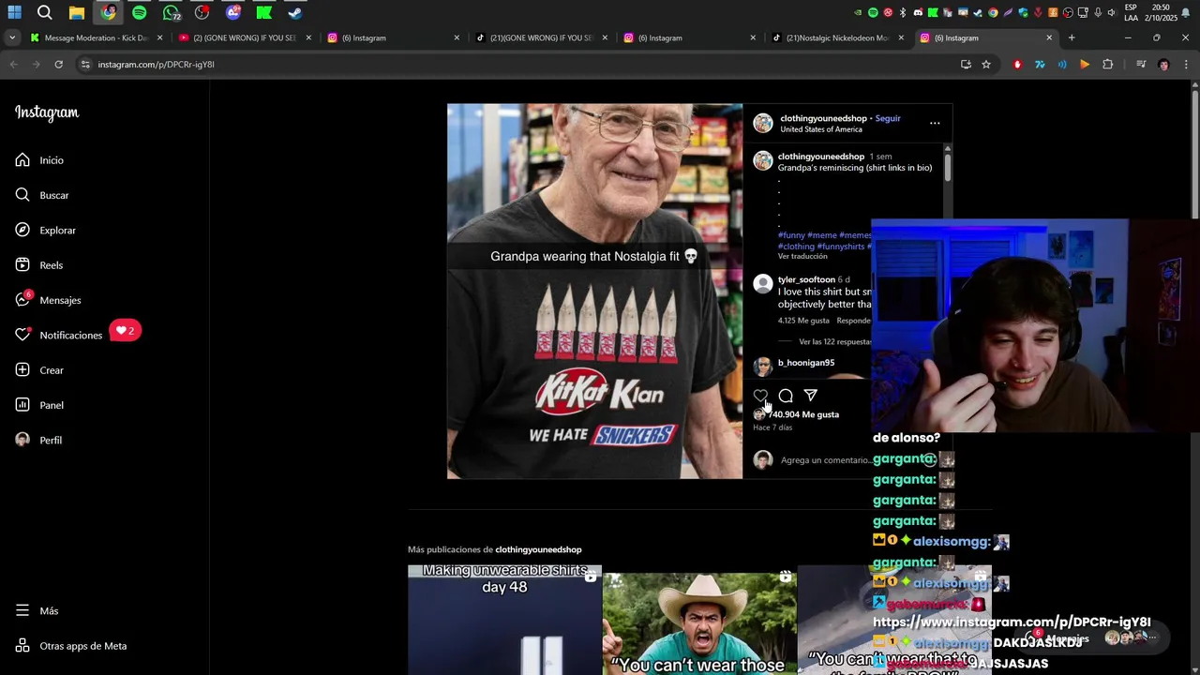View site information icon in address bar

(85, 65)
